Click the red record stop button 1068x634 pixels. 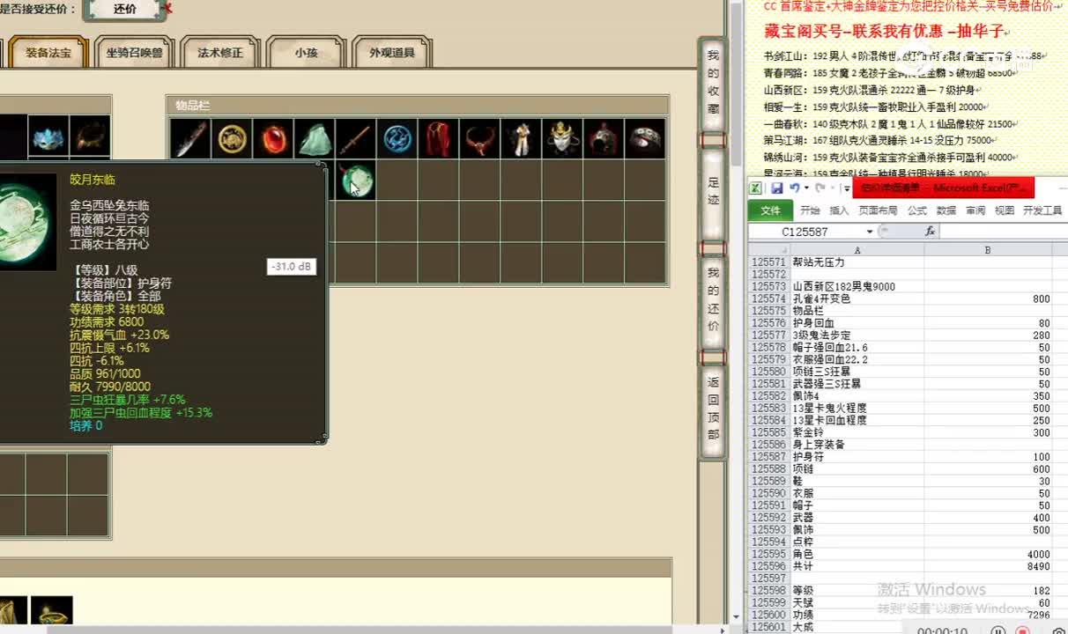coord(1022,630)
